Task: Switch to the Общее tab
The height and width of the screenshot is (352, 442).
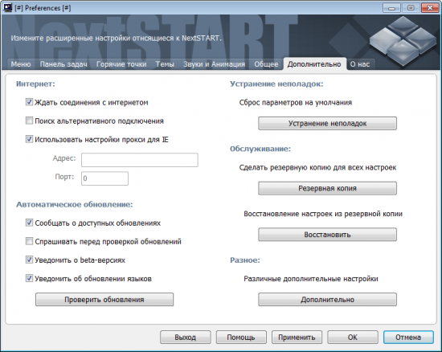Action: [x=266, y=64]
